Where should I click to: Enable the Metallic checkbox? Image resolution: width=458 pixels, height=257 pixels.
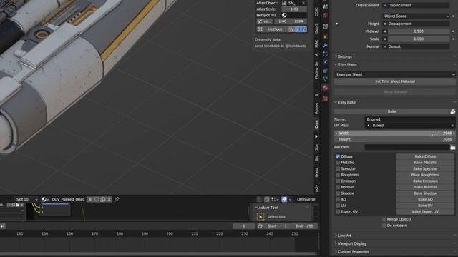point(338,163)
